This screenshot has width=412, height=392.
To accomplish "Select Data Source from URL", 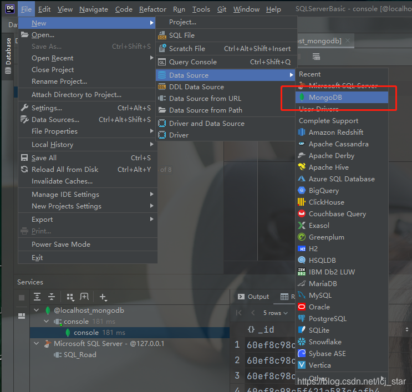I will coord(226,99).
